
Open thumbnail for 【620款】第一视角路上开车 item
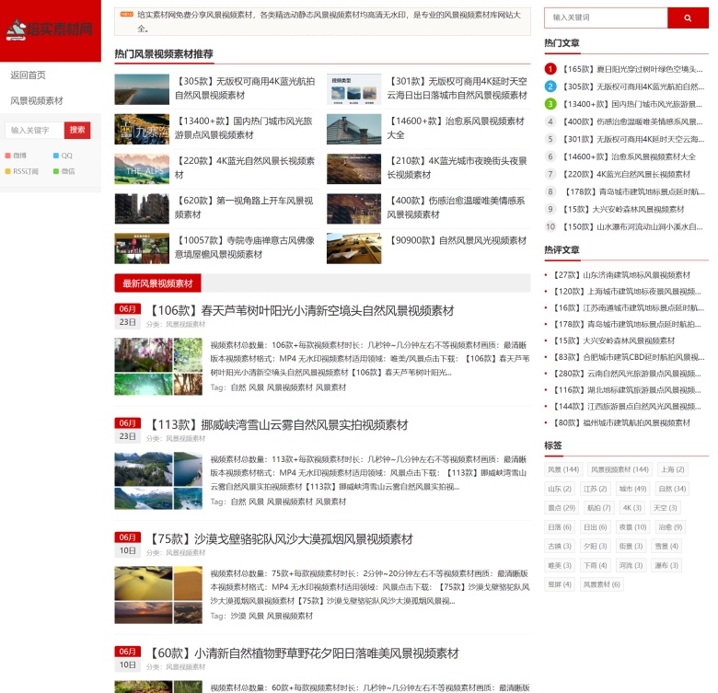coord(142,209)
